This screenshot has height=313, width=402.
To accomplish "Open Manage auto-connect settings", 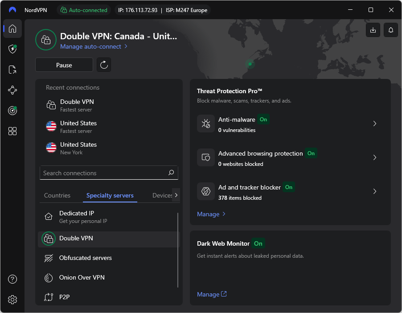I will tap(90, 46).
